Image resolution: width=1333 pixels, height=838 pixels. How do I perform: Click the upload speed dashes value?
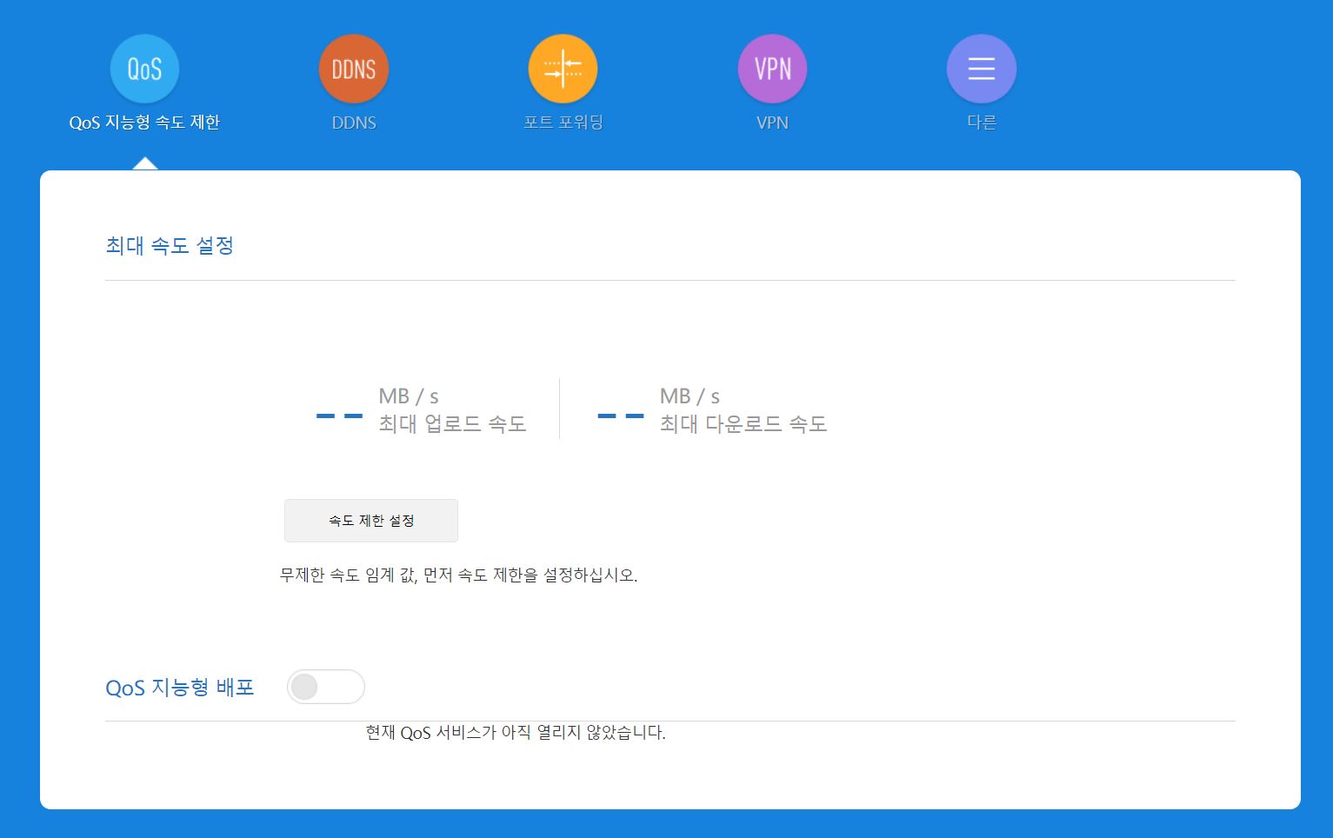(x=340, y=416)
